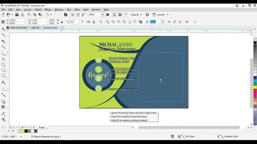Select the Ellipse tool
Viewport: 257px width, 144px height.
pos(3,70)
